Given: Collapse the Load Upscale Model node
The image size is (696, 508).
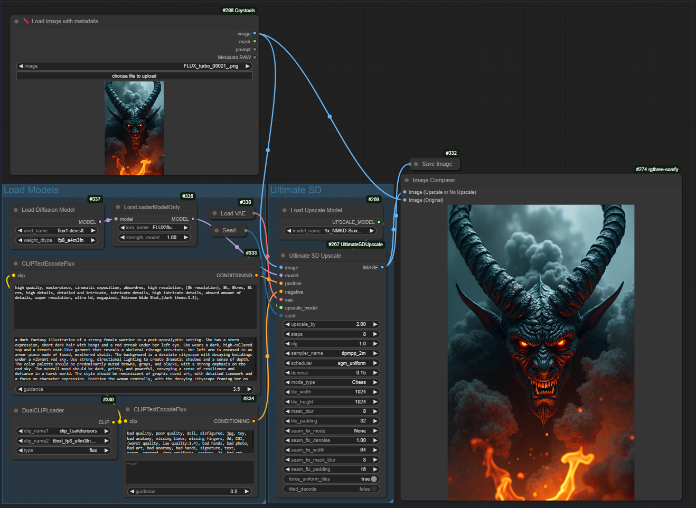Looking at the screenshot, I should point(284,210).
